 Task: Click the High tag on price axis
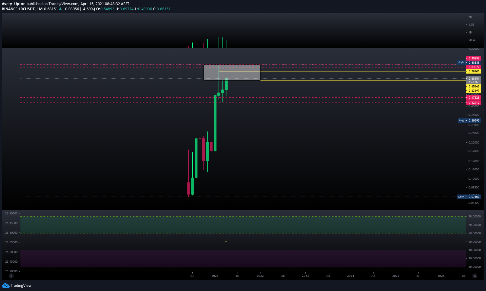point(461,63)
